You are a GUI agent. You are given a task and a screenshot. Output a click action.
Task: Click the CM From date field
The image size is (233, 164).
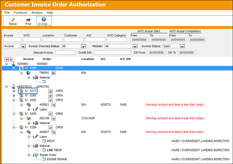coord(156,53)
